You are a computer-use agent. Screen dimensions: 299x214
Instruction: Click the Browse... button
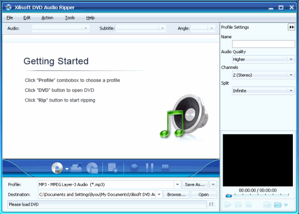coord(177,195)
